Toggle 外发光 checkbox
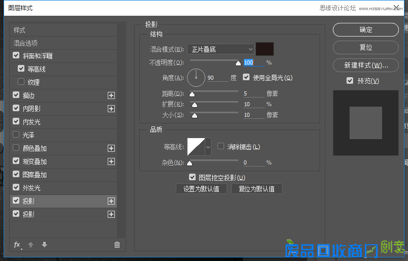 tap(16, 187)
